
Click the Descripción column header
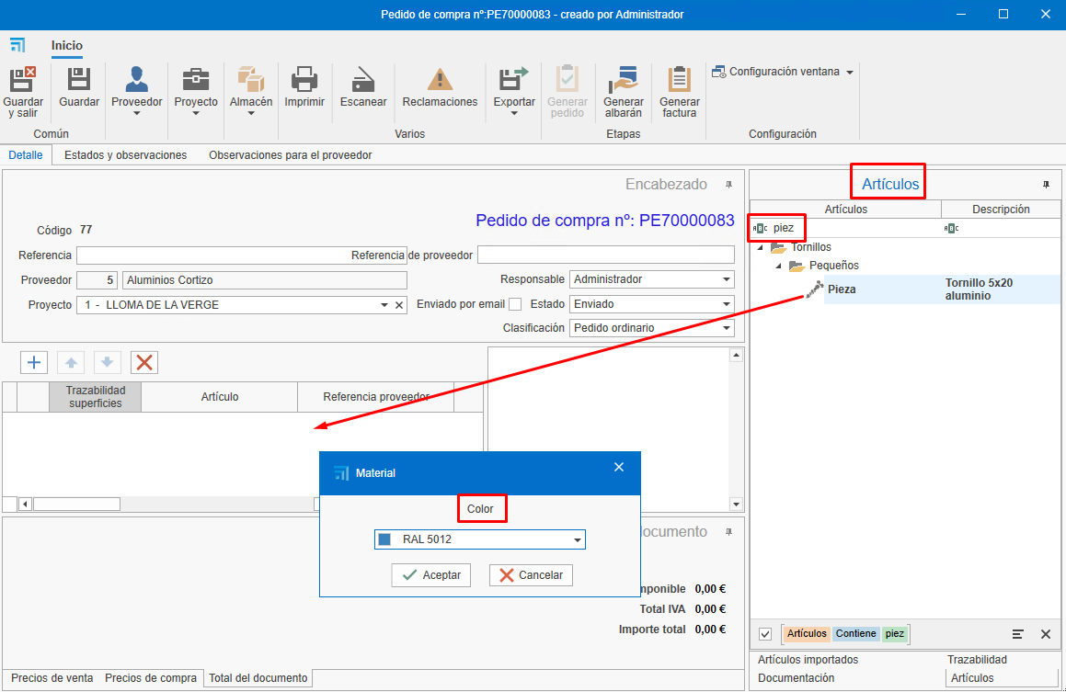click(x=1001, y=210)
